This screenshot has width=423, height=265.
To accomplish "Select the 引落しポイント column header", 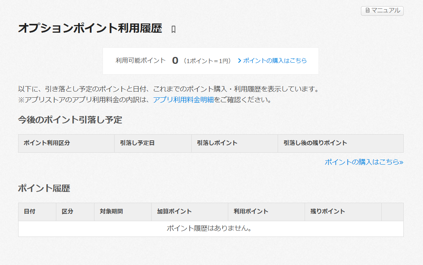I will 217,143.
